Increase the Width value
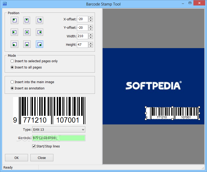 tap(91, 35)
